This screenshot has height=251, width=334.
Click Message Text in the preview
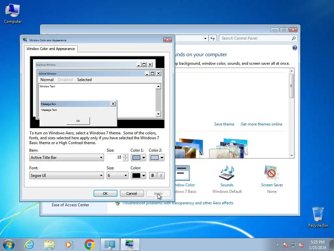tap(49, 110)
